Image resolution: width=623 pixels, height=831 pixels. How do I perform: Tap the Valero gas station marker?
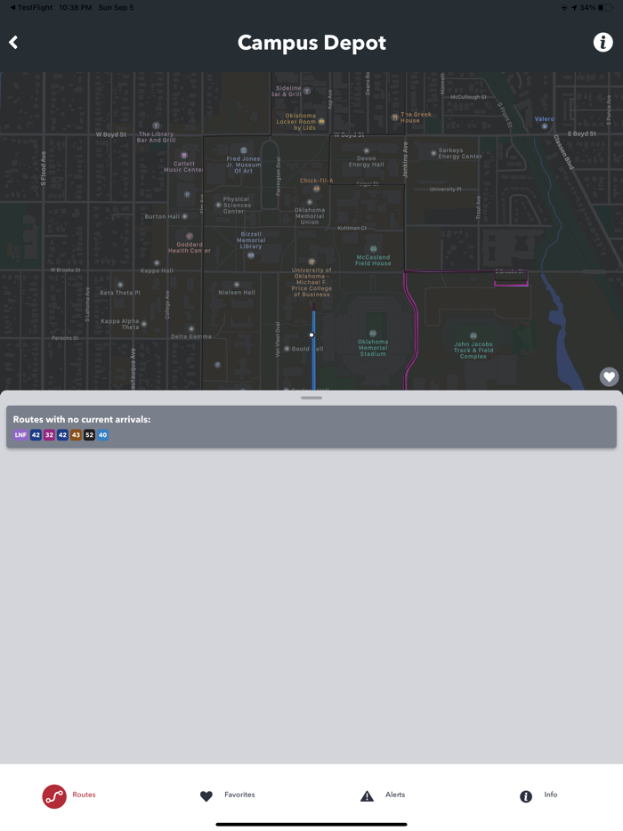544,126
